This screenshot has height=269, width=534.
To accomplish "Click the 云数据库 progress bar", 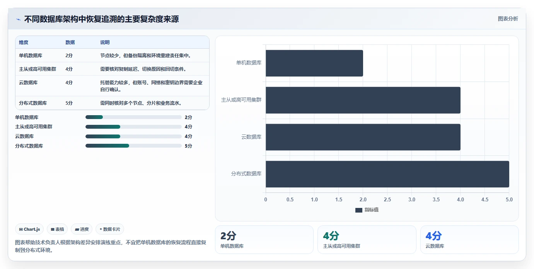I will coord(133,136).
